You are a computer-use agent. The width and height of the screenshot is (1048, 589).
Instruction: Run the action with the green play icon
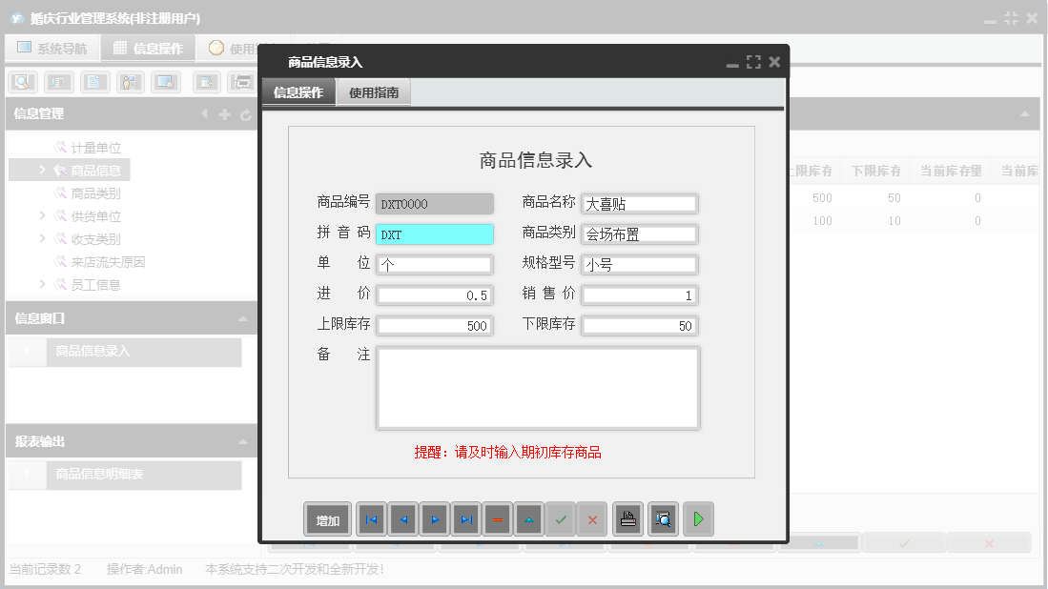pos(698,518)
